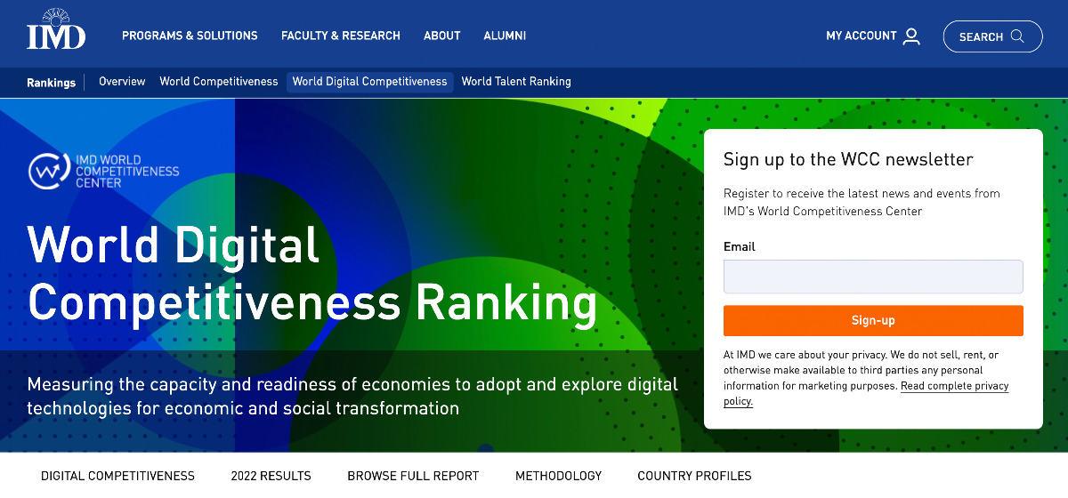Open Browse Full Report tab
The width and height of the screenshot is (1068, 498).
point(413,476)
